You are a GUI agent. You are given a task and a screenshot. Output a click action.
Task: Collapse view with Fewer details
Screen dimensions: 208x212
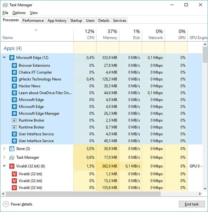(x=18, y=204)
